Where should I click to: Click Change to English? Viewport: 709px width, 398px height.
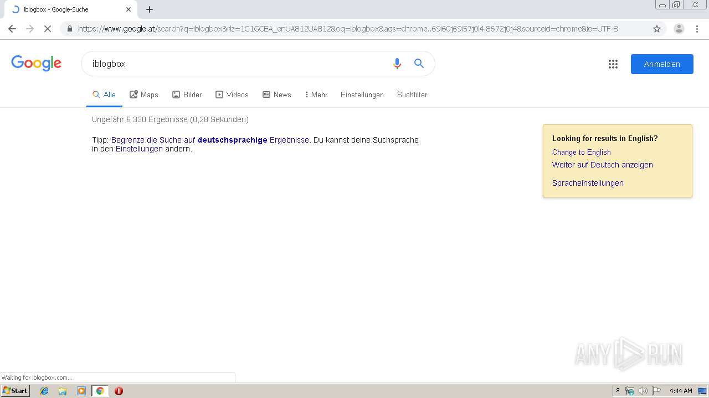[x=582, y=152]
